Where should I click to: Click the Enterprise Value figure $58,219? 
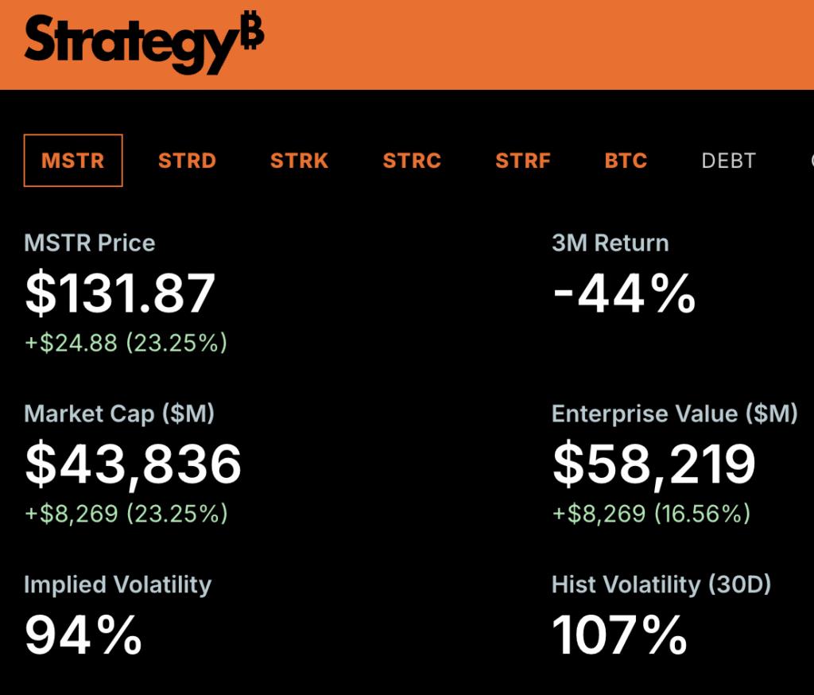(653, 464)
